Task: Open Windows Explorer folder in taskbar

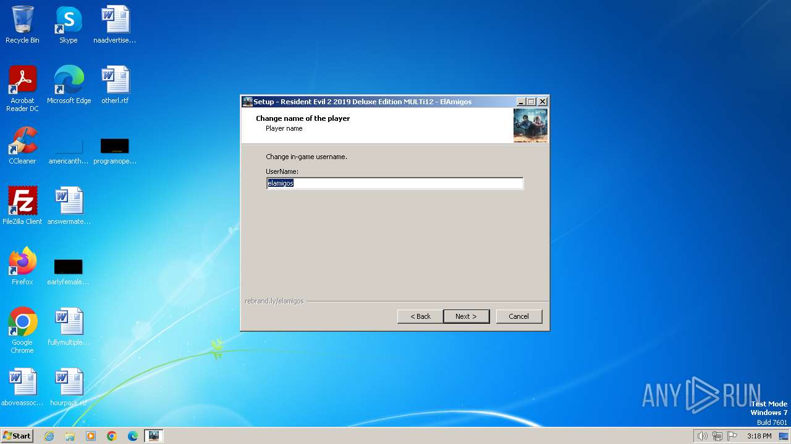Action: point(70,436)
